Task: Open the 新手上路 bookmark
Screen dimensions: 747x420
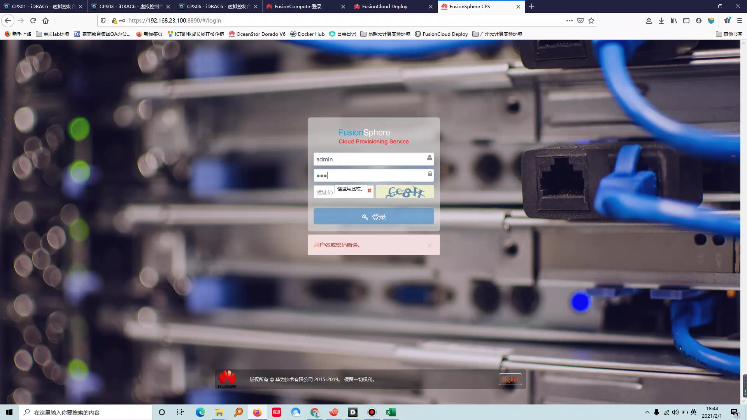Action: pos(18,34)
